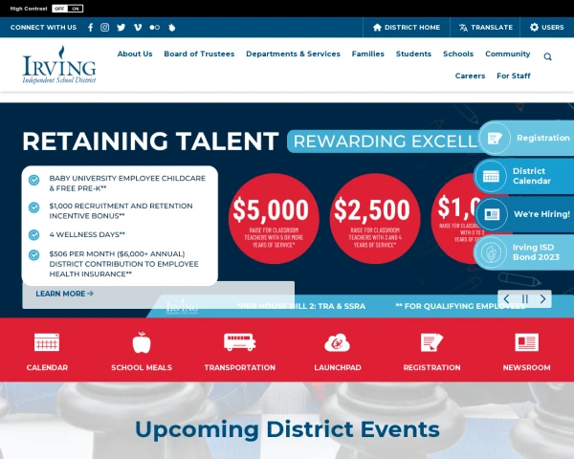Click the 4 Wellness Days list item

[87, 234]
